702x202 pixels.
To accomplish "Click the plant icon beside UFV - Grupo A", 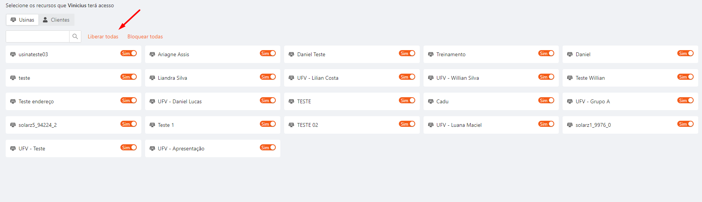I will coord(570,101).
